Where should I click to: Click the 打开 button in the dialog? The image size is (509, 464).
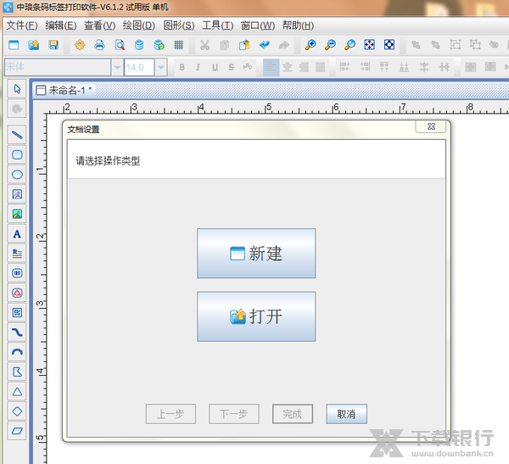(x=255, y=316)
